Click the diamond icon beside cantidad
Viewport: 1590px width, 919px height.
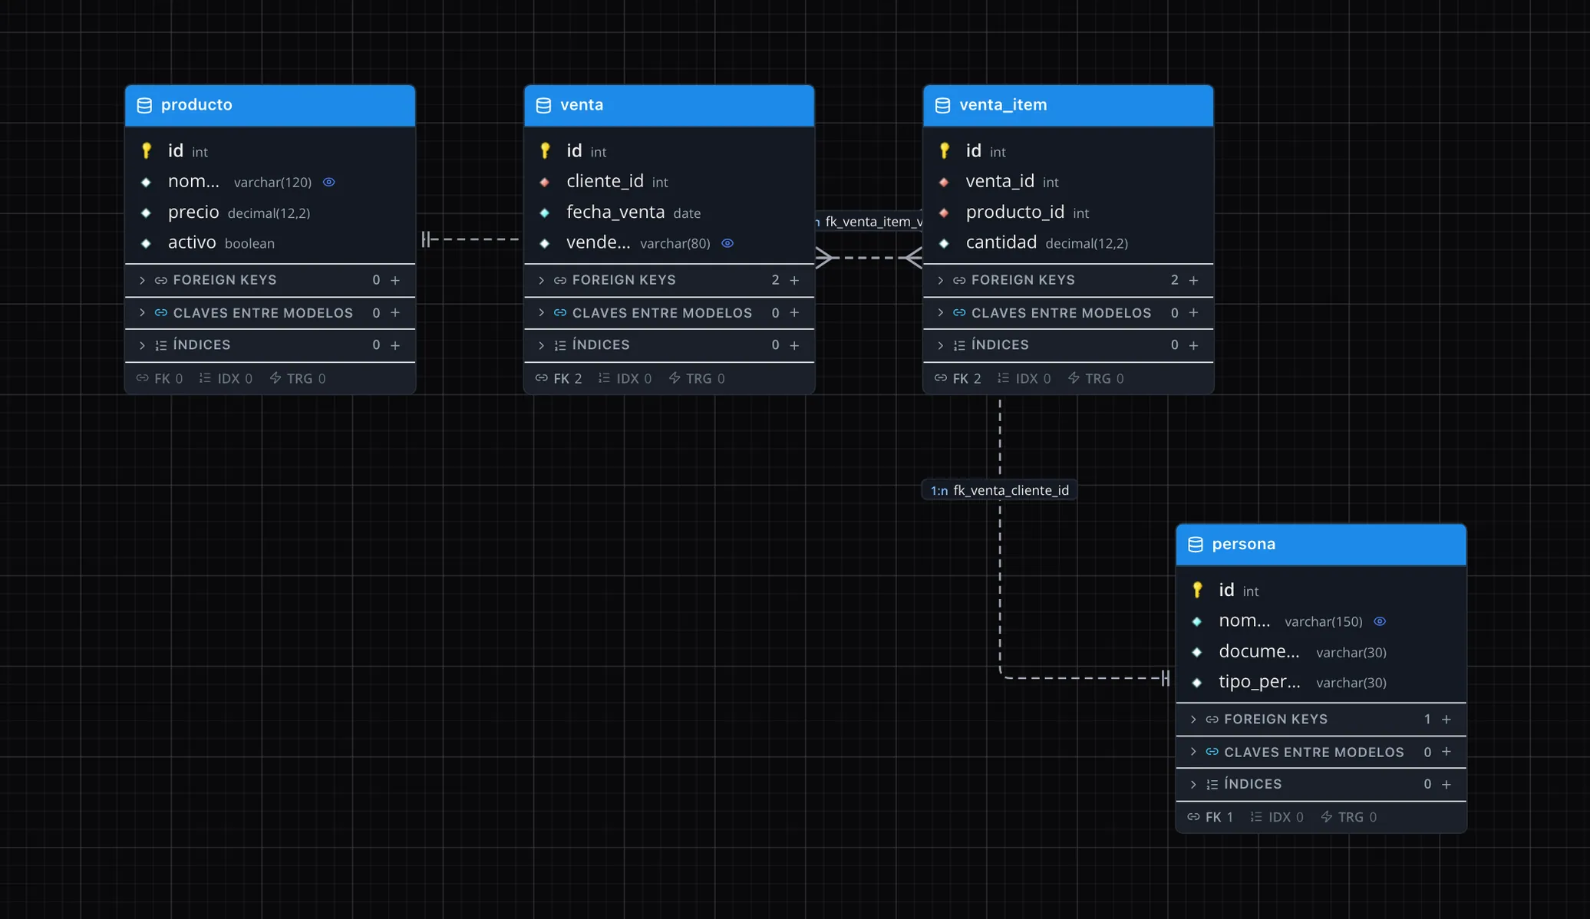[945, 243]
